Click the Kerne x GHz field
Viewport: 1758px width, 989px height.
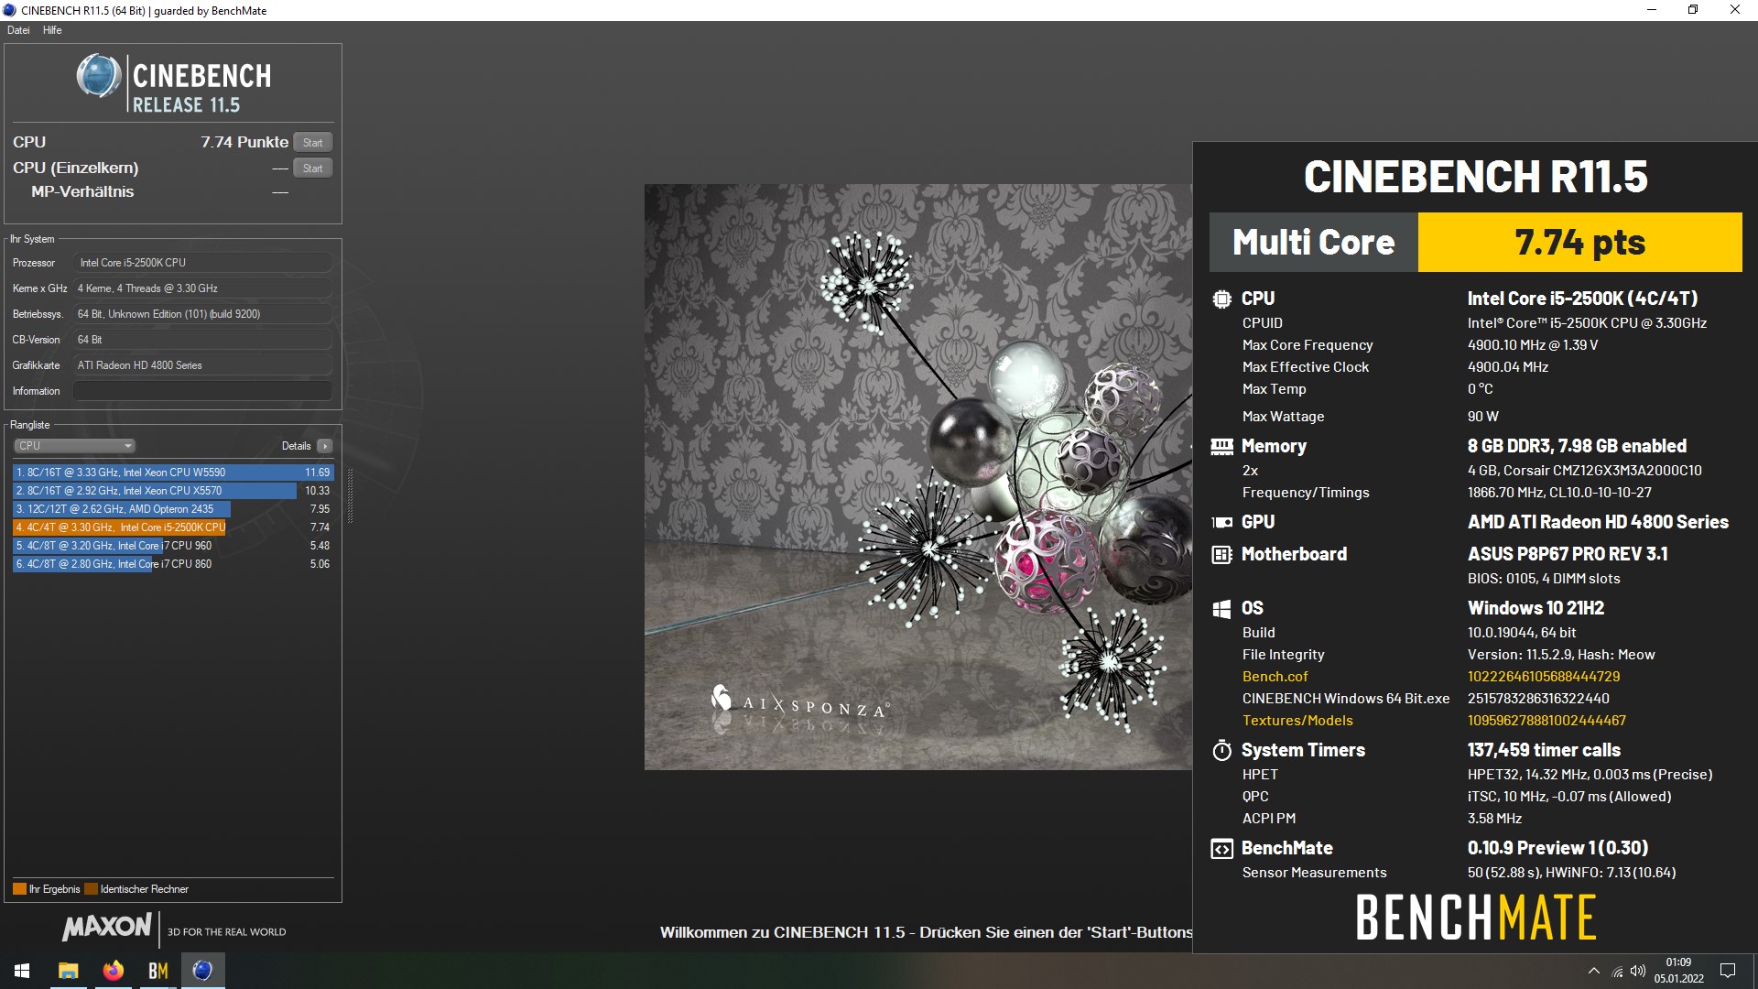click(202, 288)
